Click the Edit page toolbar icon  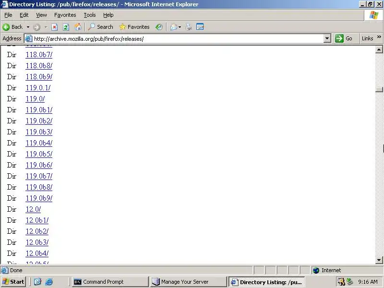click(x=200, y=27)
